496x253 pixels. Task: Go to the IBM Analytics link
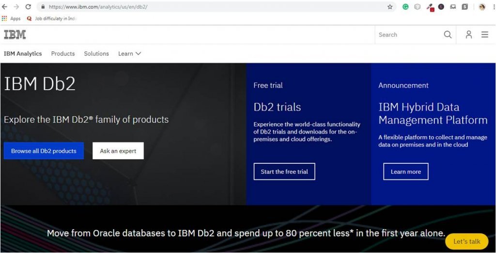coord(23,54)
